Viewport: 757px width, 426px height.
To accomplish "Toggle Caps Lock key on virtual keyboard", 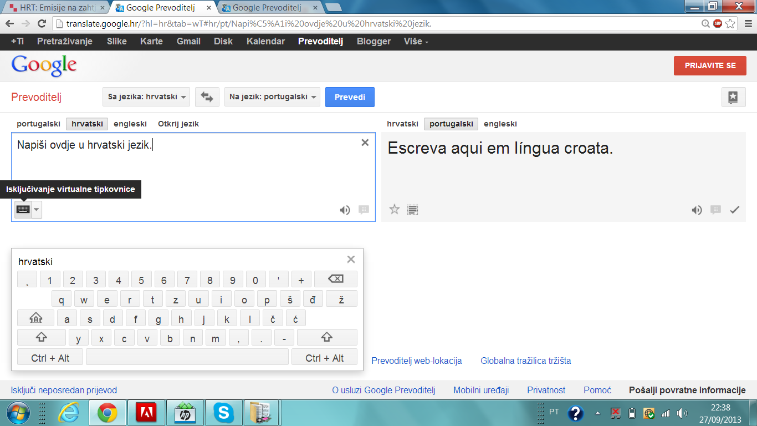I will coord(35,318).
